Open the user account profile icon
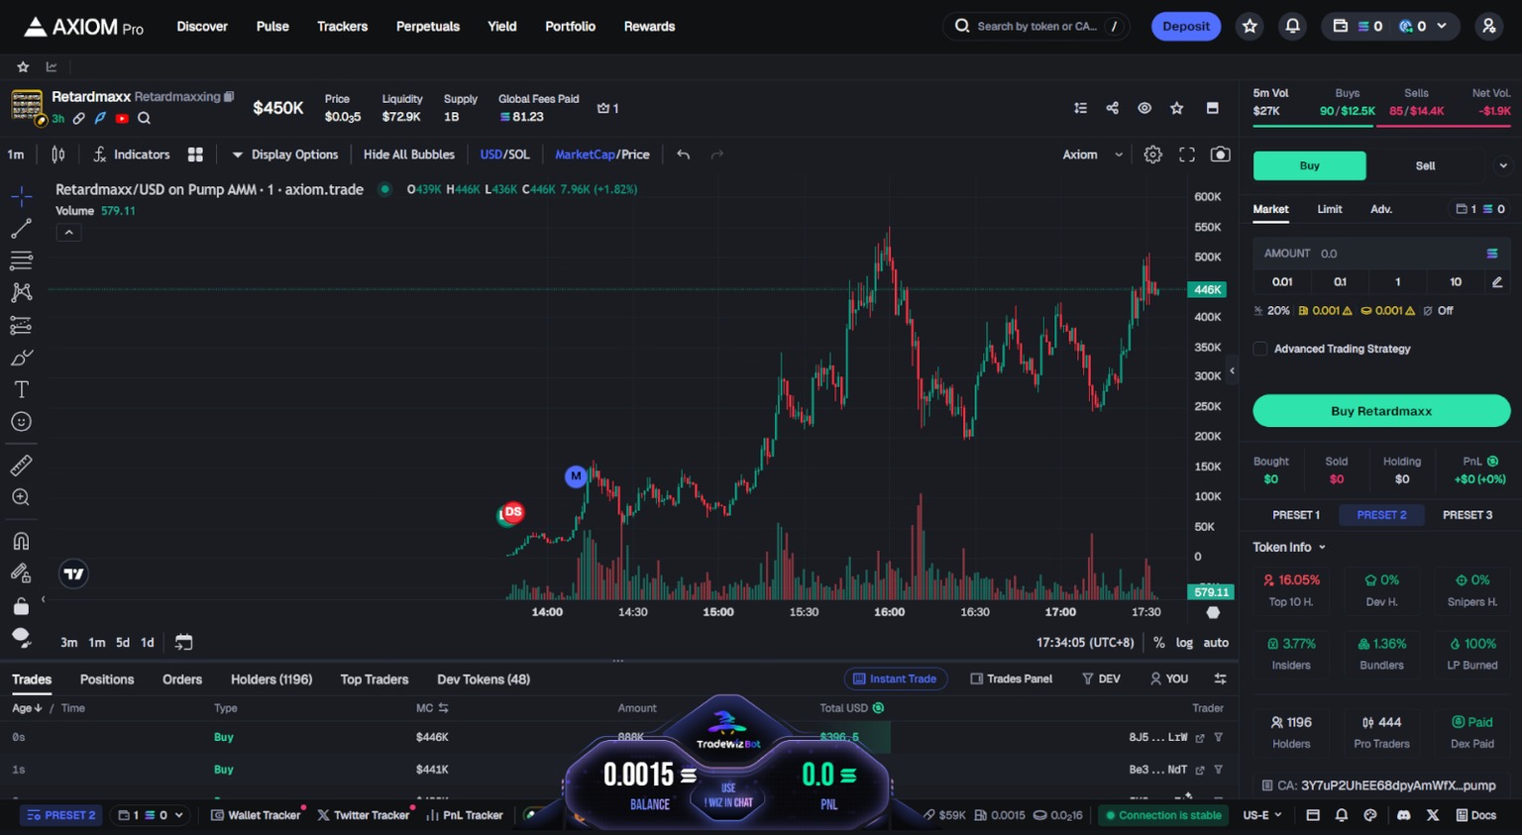The image size is (1522, 835). [1488, 27]
